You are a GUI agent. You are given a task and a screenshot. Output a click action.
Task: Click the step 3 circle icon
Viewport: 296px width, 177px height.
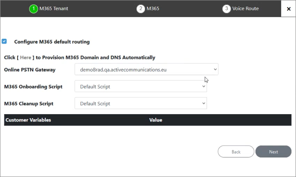tap(226, 9)
